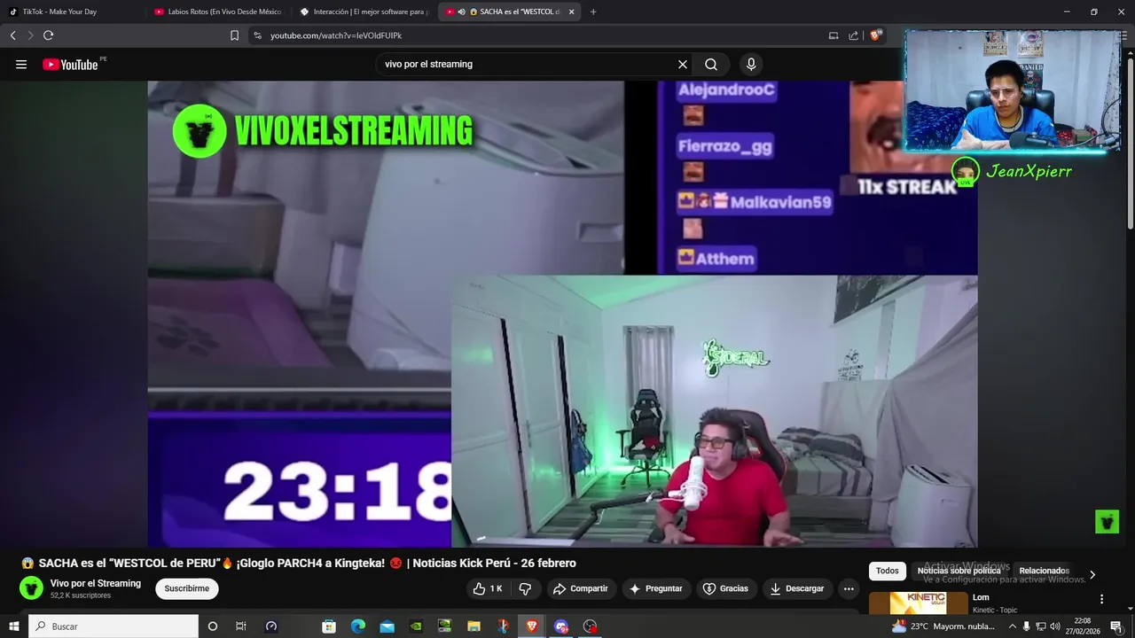Go to YouTube home via logo
This screenshot has height=638, width=1135.
coord(70,64)
